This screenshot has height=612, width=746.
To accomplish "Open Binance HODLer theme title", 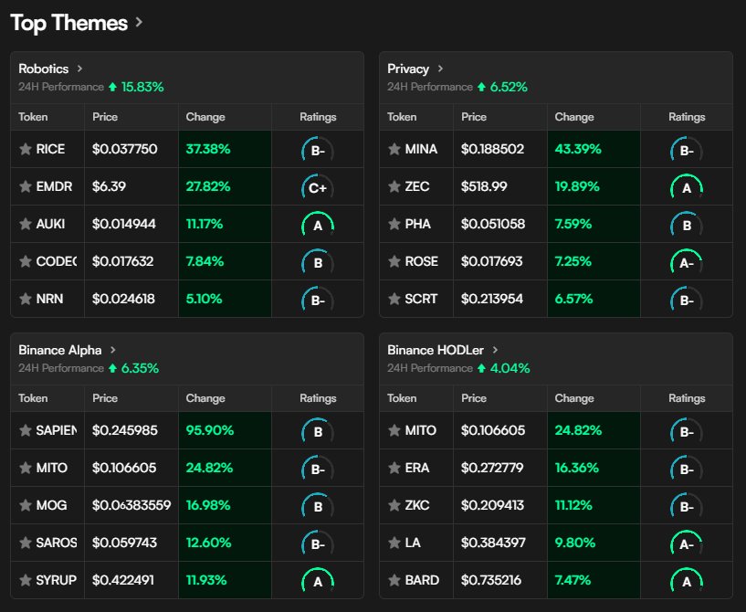I will (x=436, y=350).
